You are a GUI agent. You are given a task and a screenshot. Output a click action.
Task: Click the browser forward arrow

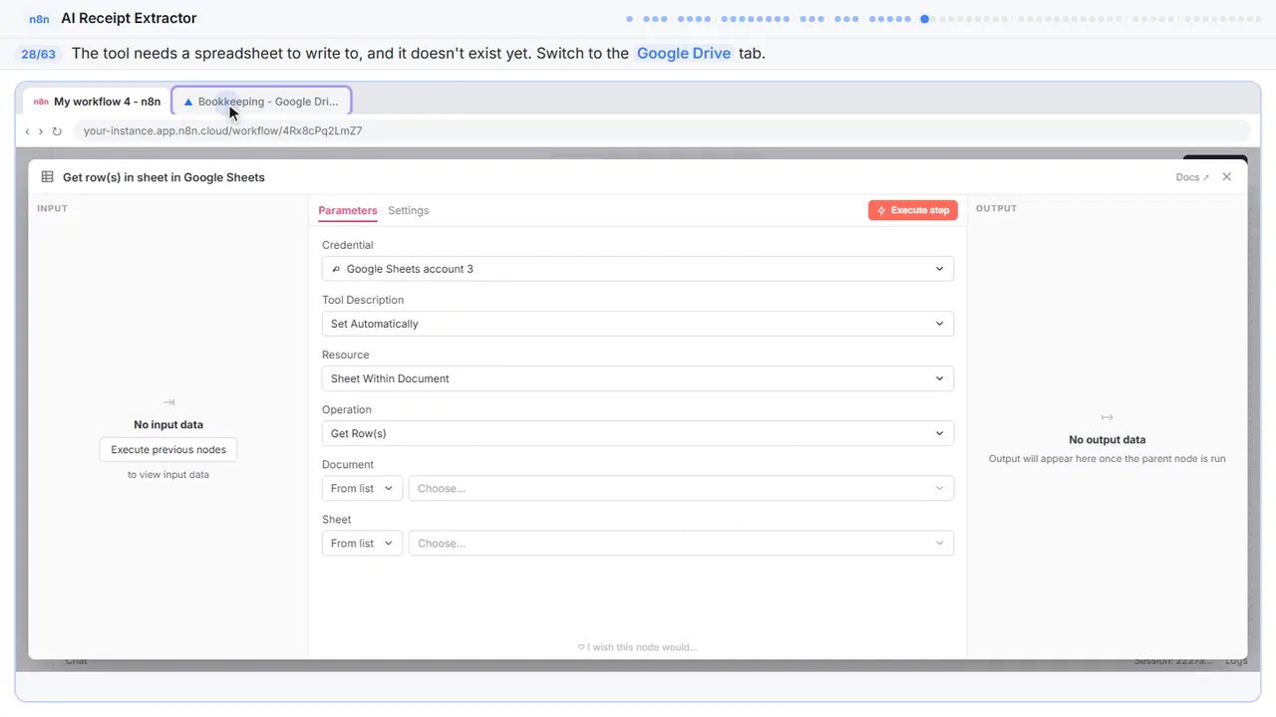tap(41, 131)
